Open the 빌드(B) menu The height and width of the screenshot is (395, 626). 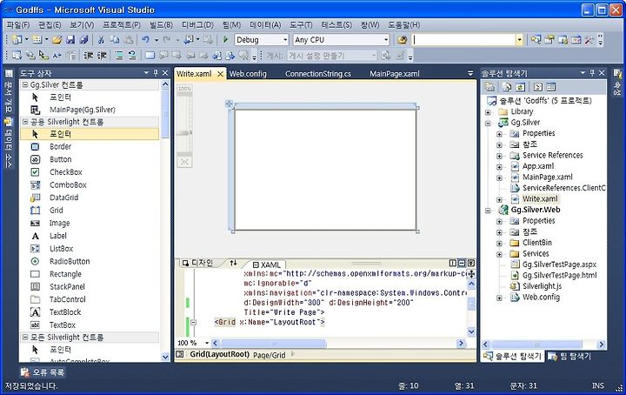(161, 24)
